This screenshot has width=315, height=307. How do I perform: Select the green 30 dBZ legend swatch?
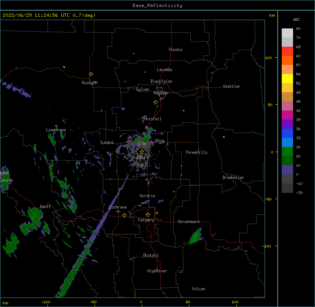point(287,152)
